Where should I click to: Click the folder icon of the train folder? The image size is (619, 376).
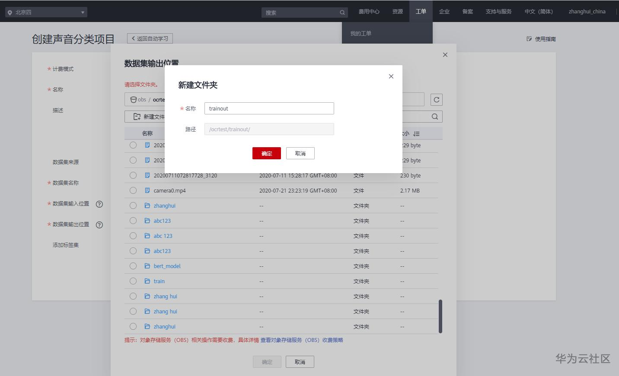click(147, 281)
